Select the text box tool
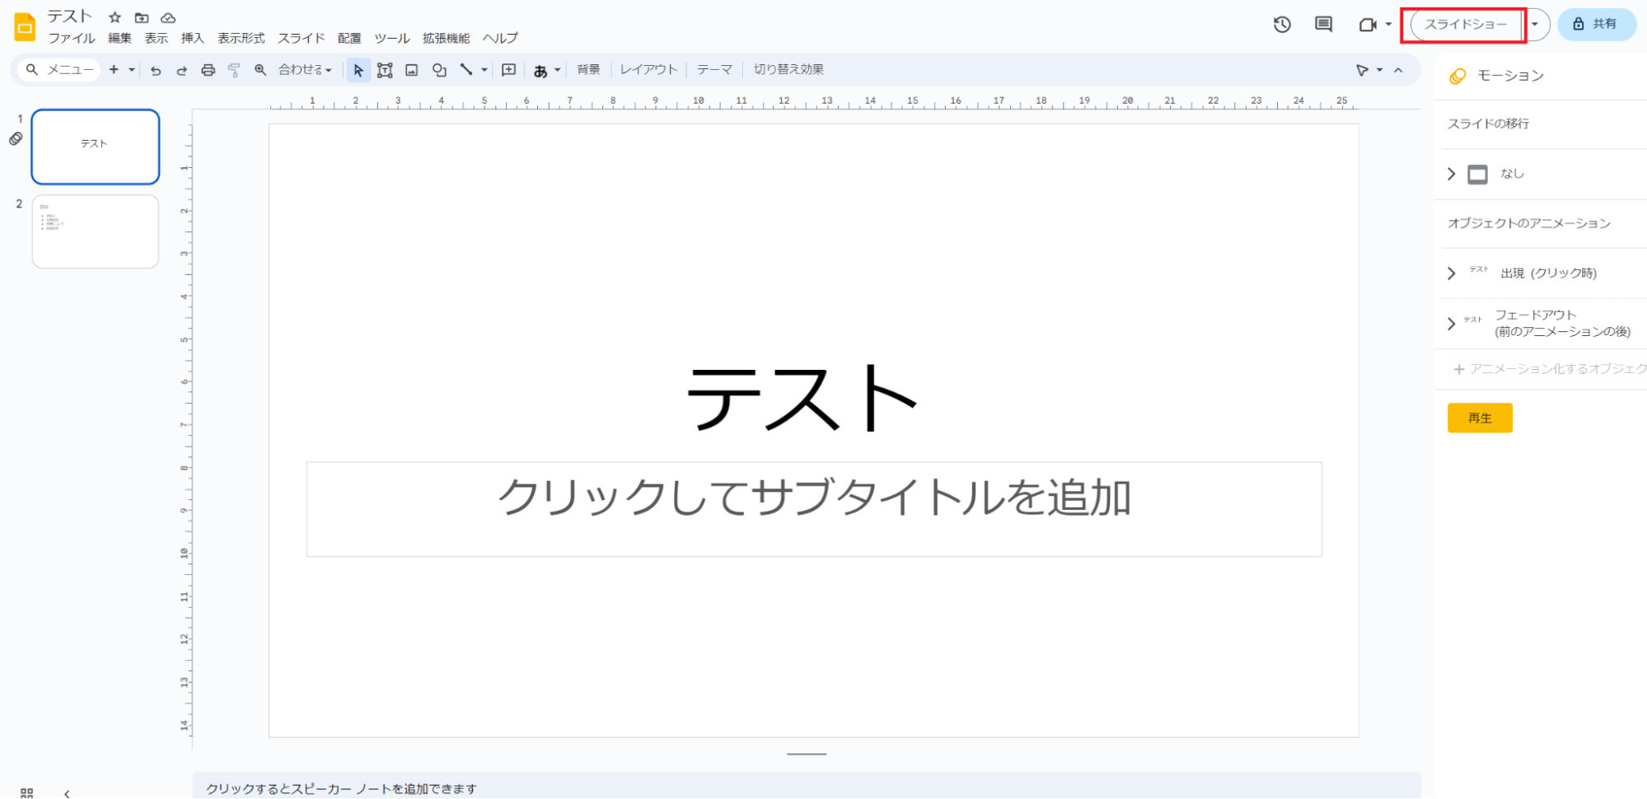Viewport: 1647px width, 799px height. pyautogui.click(x=385, y=71)
